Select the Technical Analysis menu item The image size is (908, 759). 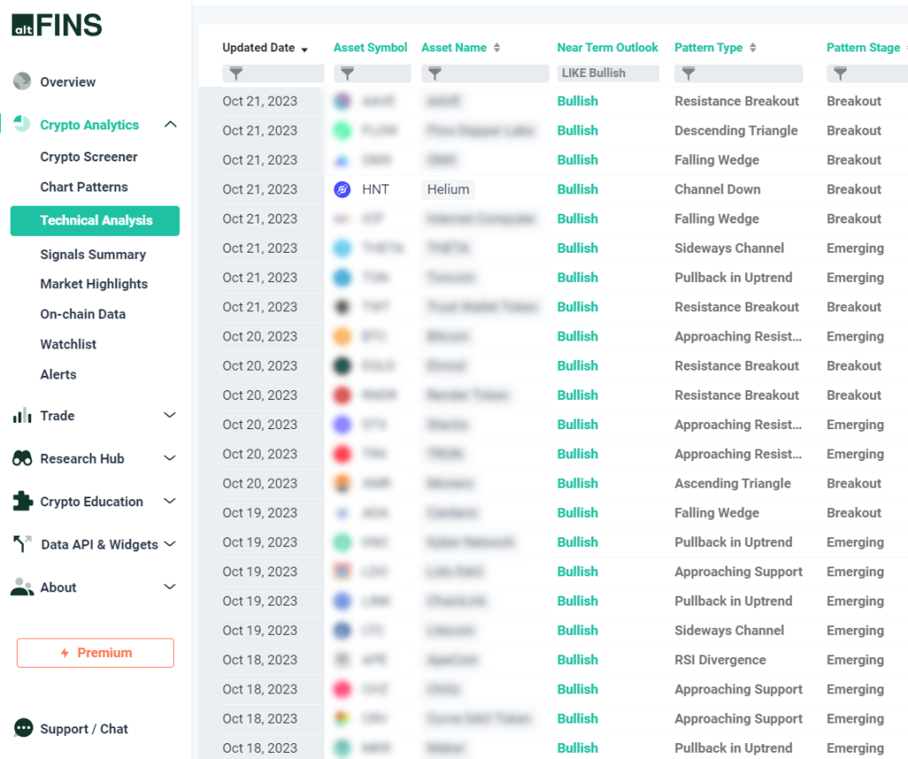(95, 221)
